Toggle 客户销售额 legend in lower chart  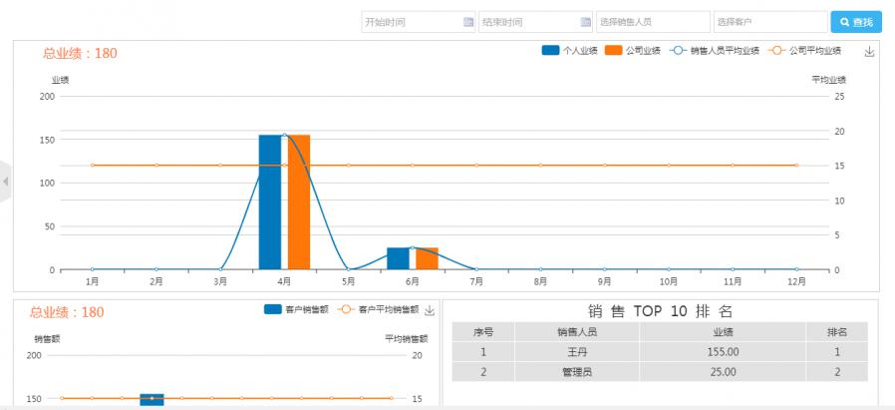[298, 310]
